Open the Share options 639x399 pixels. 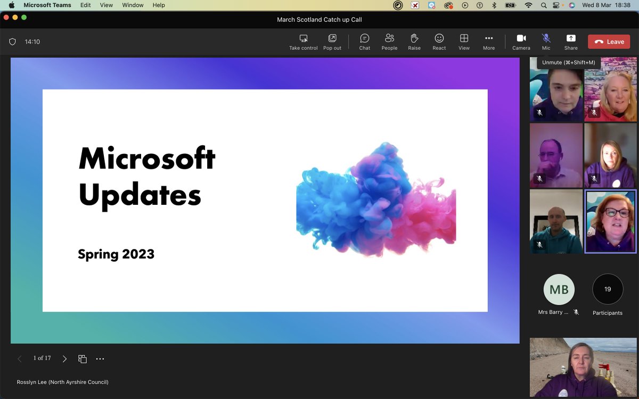point(570,41)
